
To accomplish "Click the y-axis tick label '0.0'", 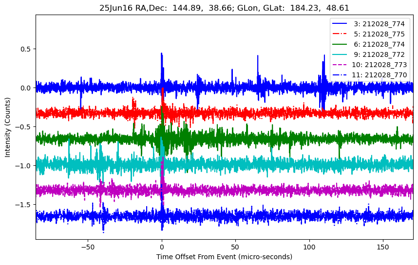I will tap(26, 88).
